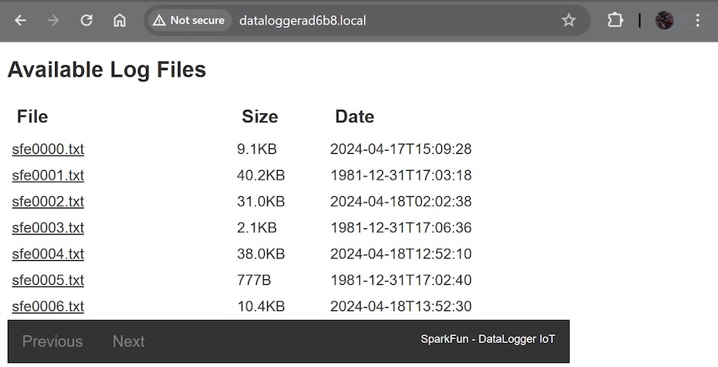The width and height of the screenshot is (718, 367).
Task: Open the browser home page icon
Action: (120, 20)
